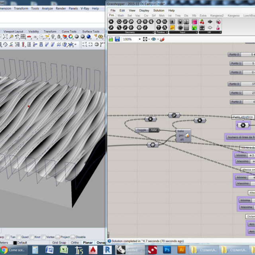Screen dimensions: 255x255
Task: Switch to the Curve Tools tab
Action: point(69,31)
